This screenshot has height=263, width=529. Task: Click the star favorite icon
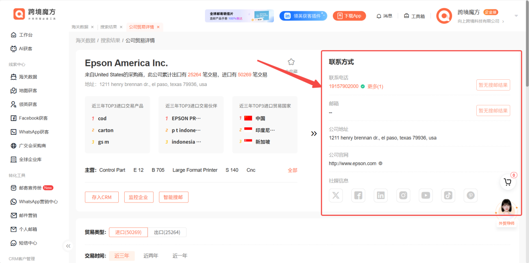[291, 62]
